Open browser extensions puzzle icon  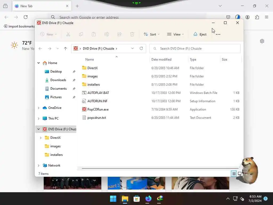[x=257, y=17]
